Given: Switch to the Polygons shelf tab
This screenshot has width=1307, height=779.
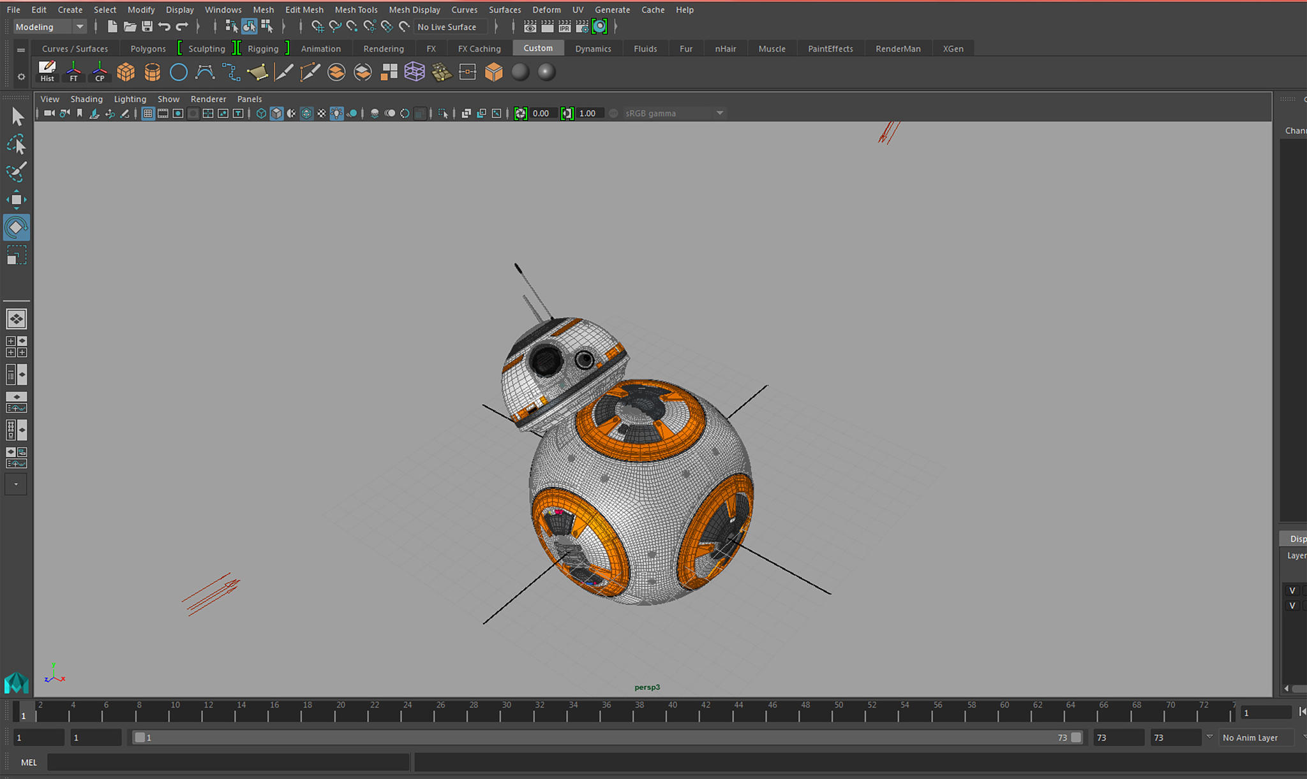Looking at the screenshot, I should (148, 48).
